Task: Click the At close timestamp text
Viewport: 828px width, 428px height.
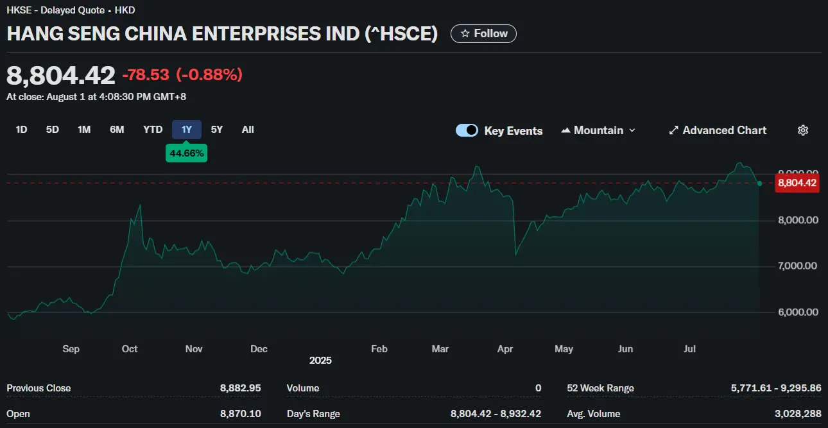Action: [x=96, y=97]
